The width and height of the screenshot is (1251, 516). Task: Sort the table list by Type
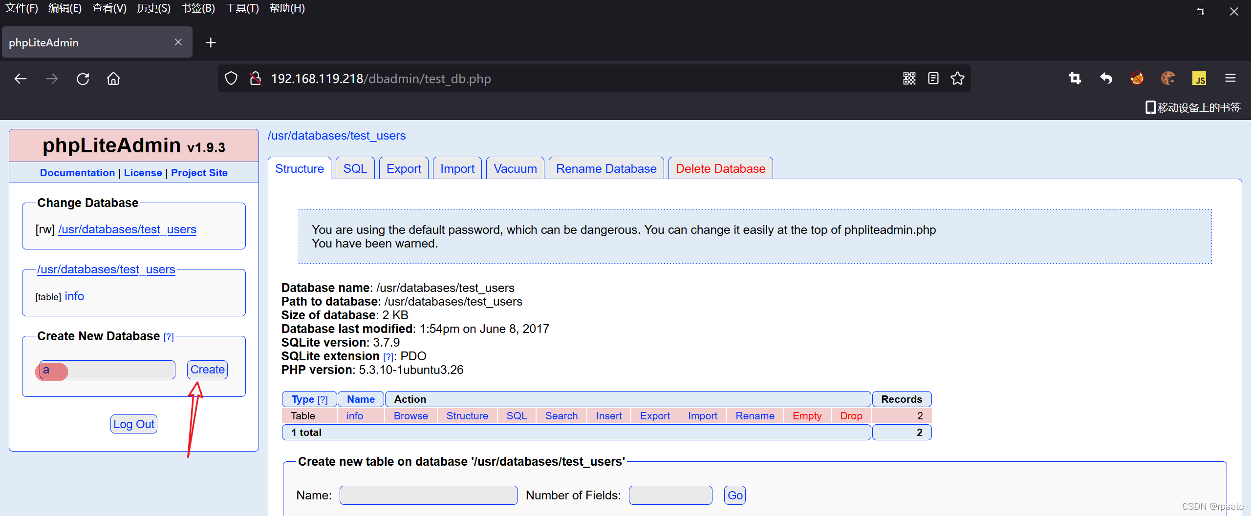point(303,399)
